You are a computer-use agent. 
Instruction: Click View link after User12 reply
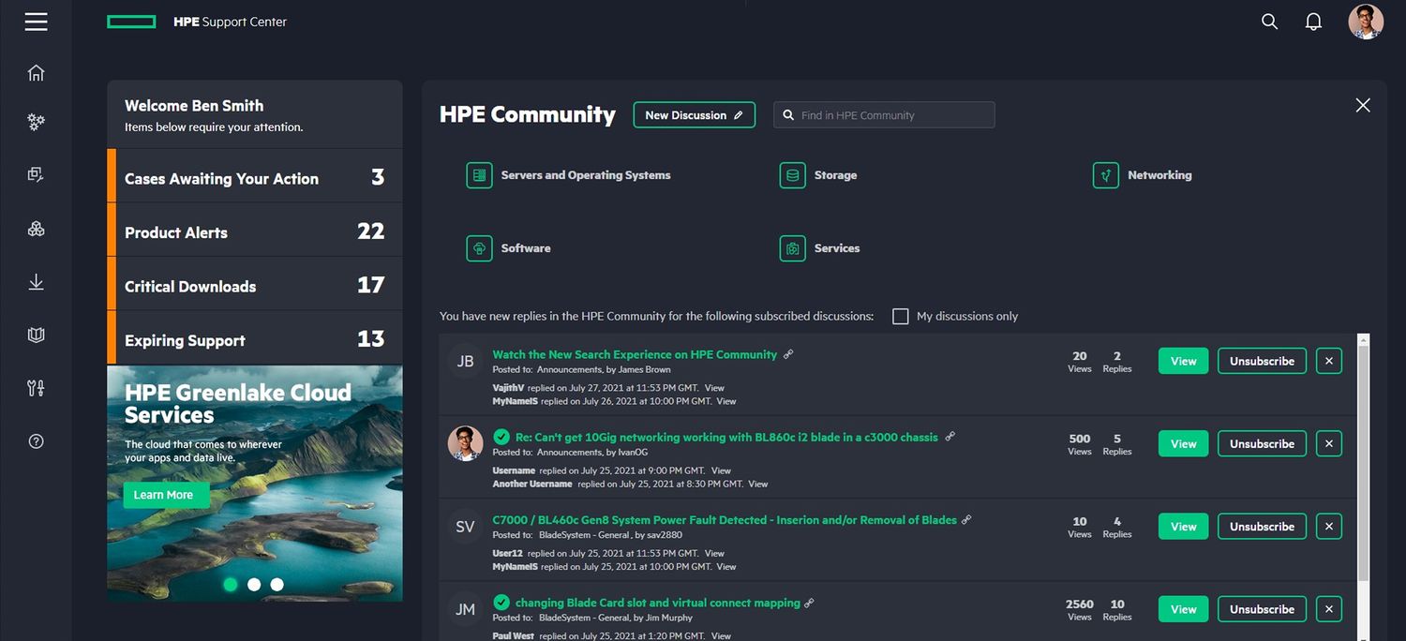pos(715,553)
